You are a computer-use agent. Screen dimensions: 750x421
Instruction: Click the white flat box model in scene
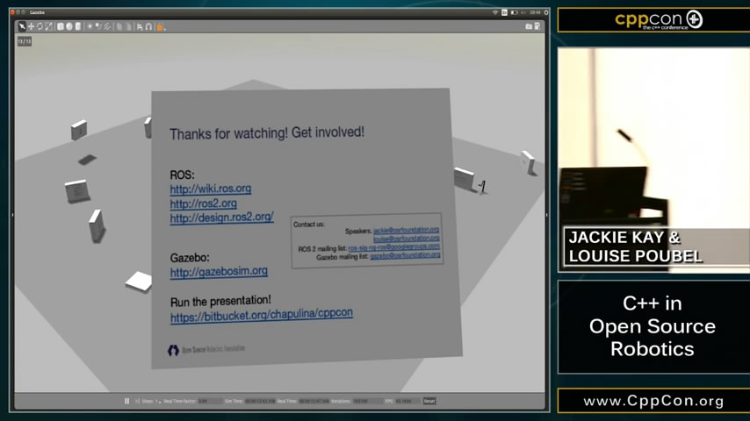139,281
